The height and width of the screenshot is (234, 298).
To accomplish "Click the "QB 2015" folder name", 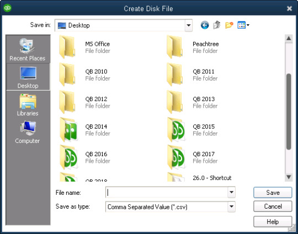I will [x=204, y=126].
